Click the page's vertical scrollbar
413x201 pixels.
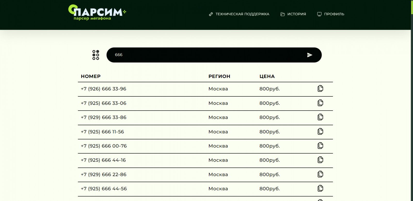pyautogui.click(x=412, y=103)
